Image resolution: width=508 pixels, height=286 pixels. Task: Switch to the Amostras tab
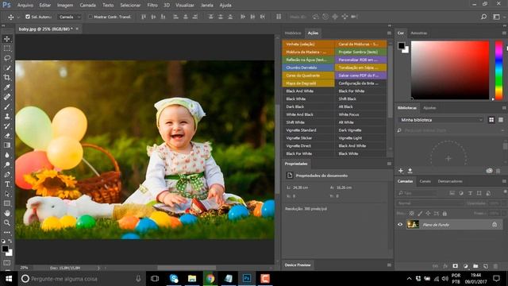click(419, 33)
